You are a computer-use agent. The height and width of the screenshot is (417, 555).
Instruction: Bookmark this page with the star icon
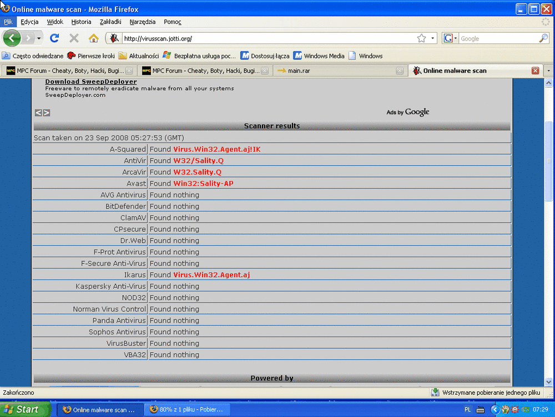(421, 38)
